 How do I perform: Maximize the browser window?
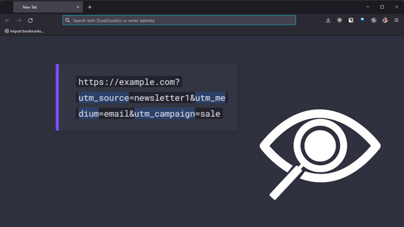click(382, 7)
